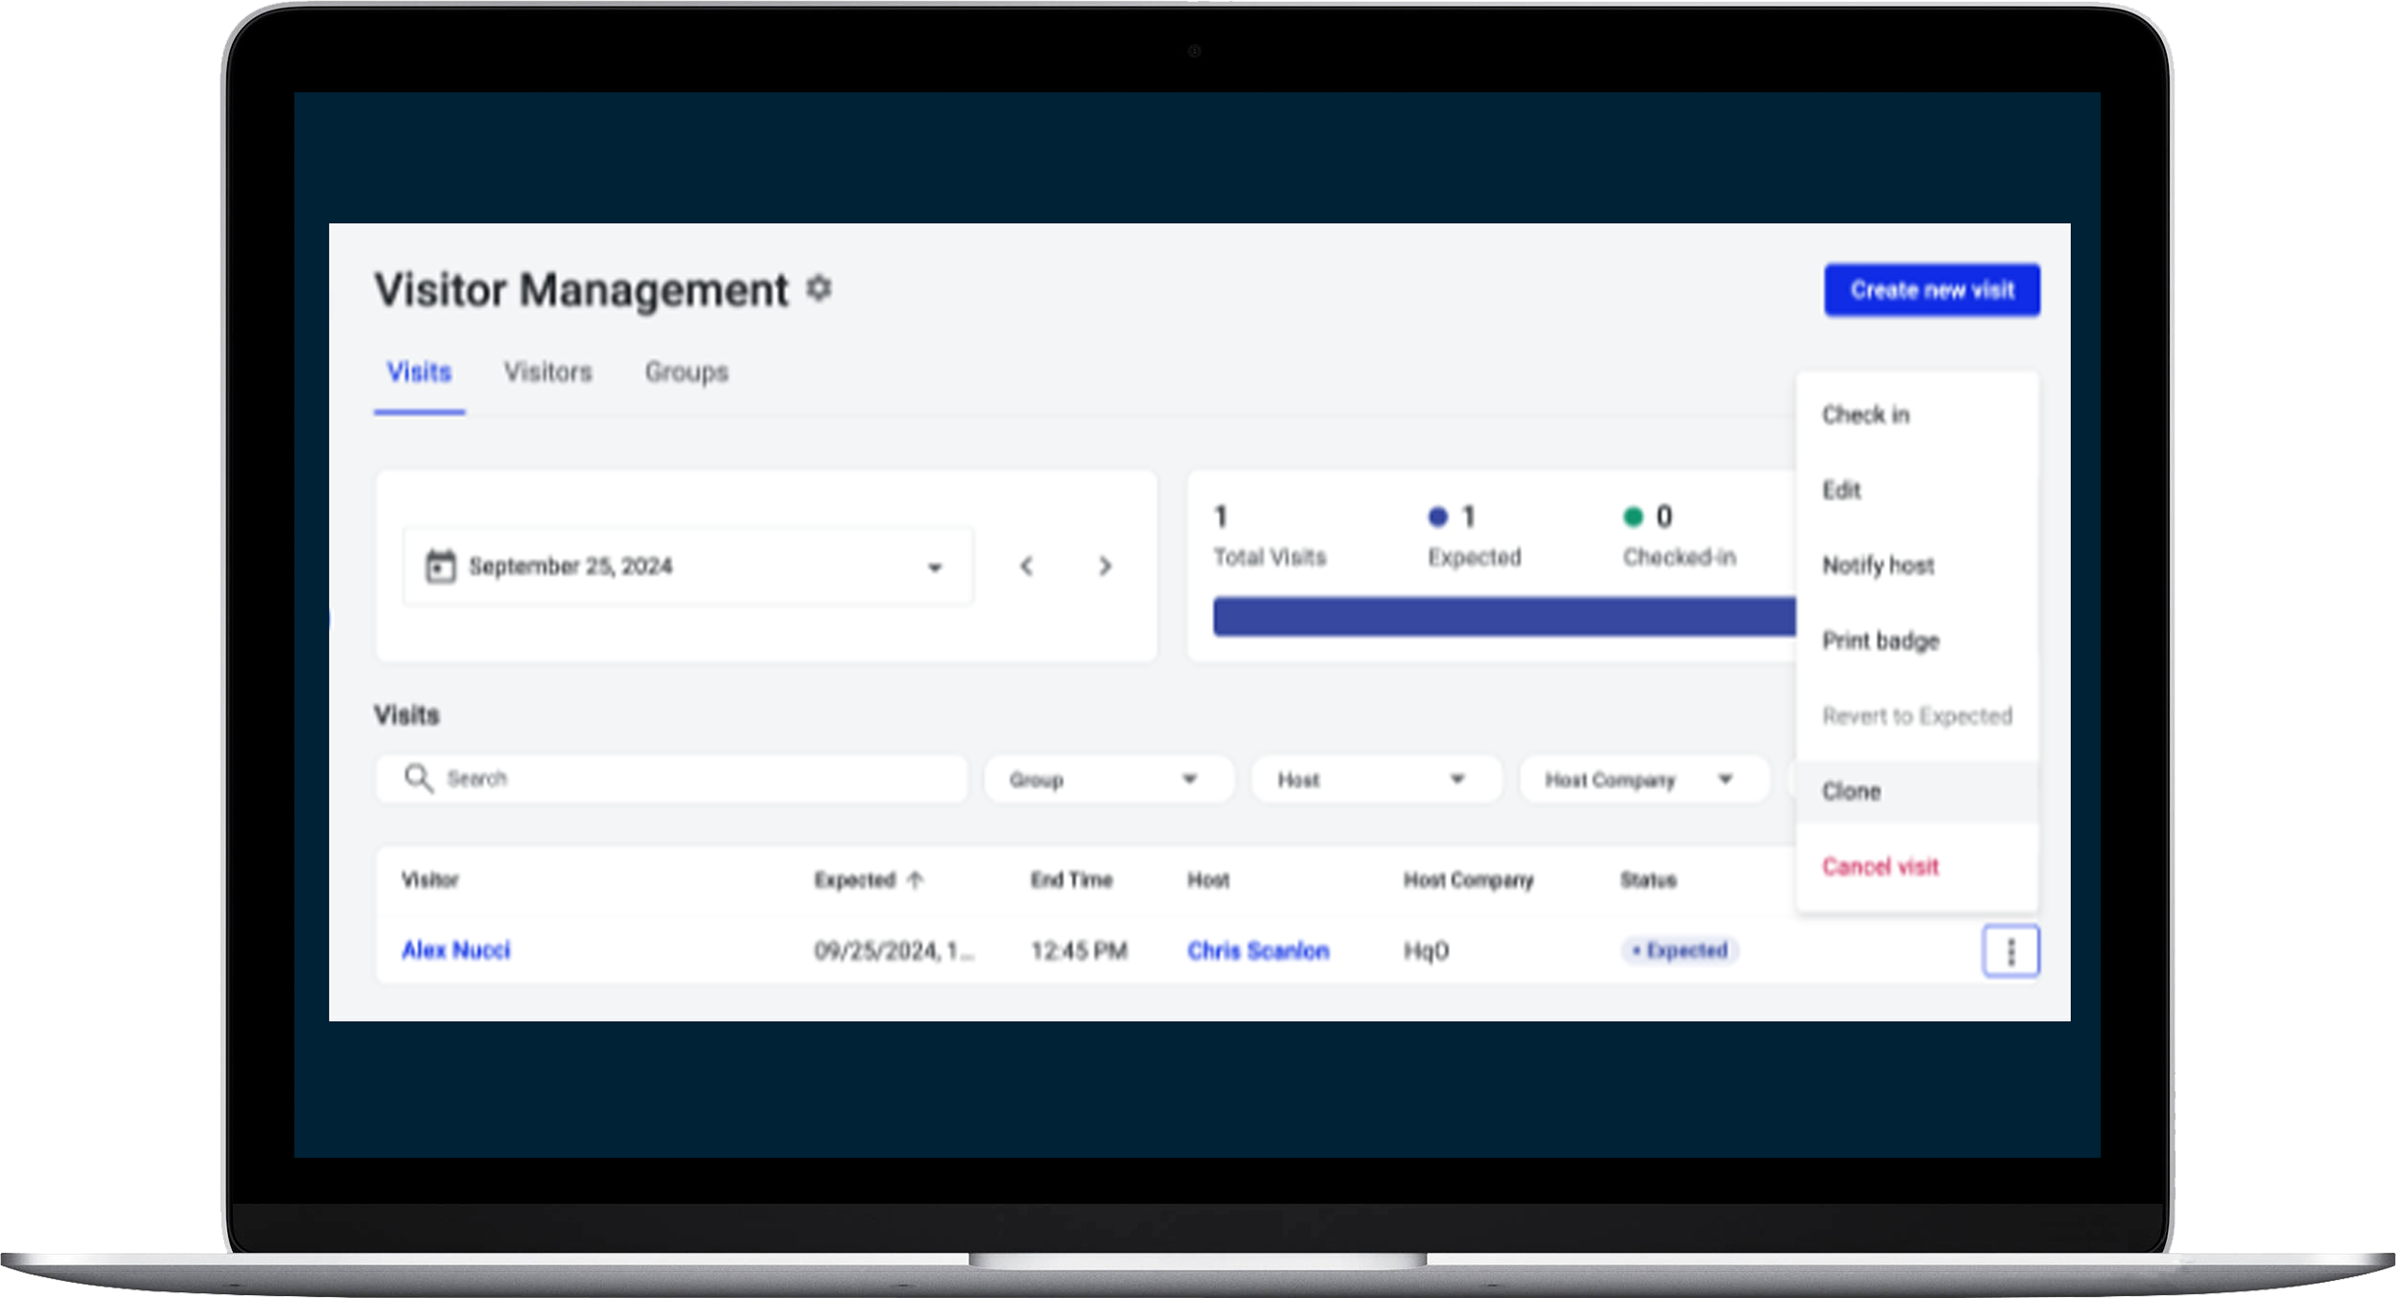This screenshot has width=2396, height=1298.
Task: Select Cancel visit menu option
Action: (1880, 867)
